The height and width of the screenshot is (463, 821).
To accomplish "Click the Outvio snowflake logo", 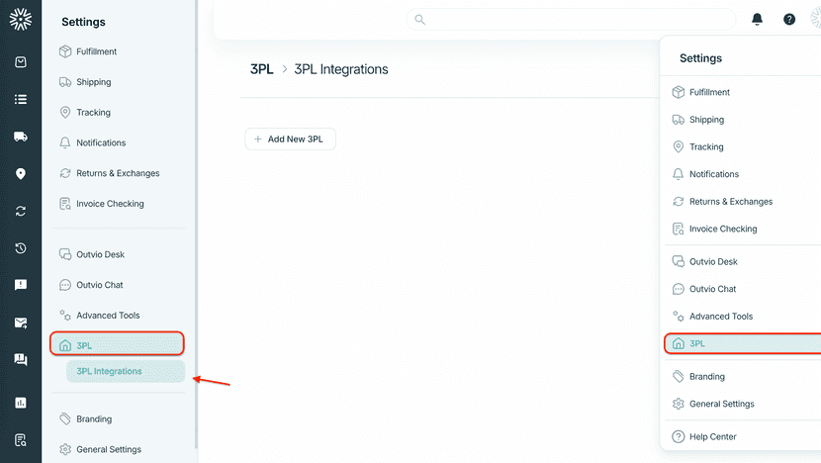I will click(21, 20).
